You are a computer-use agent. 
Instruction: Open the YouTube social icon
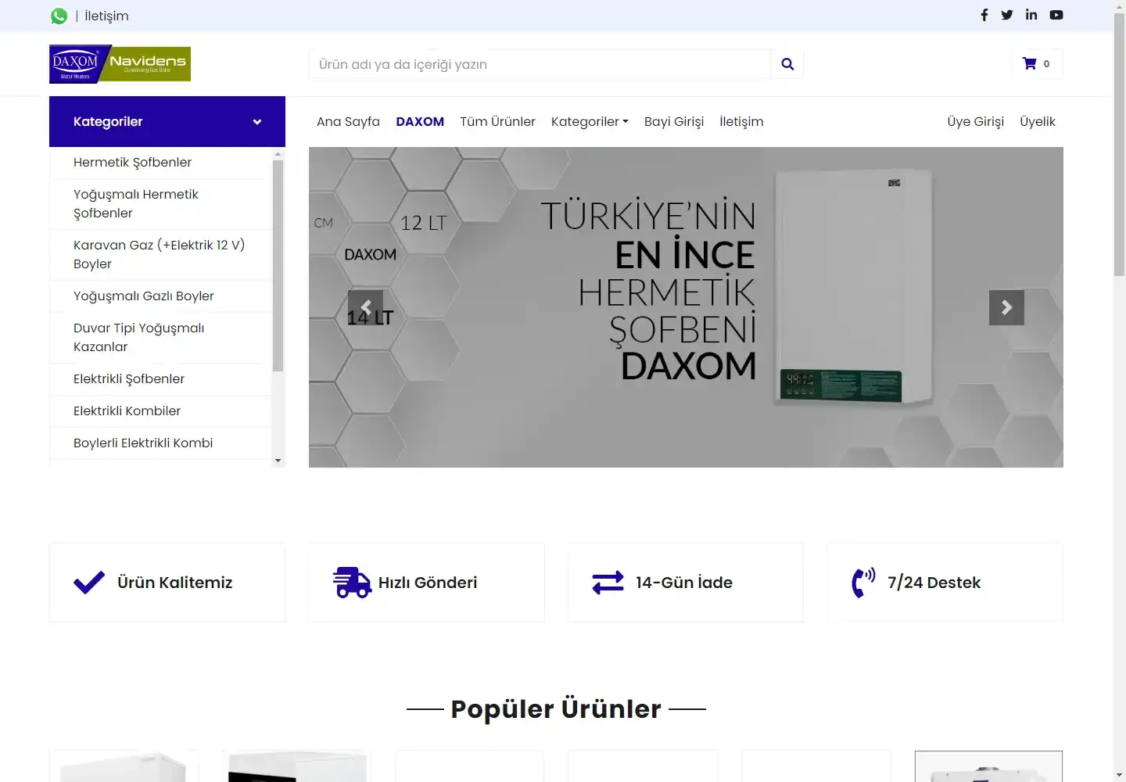click(x=1056, y=15)
